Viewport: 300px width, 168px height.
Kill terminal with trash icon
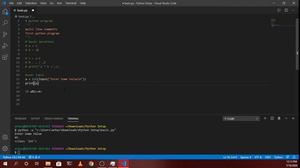(x=279, y=119)
